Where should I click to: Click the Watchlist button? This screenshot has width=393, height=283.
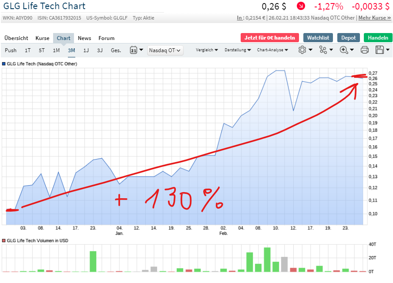318,37
